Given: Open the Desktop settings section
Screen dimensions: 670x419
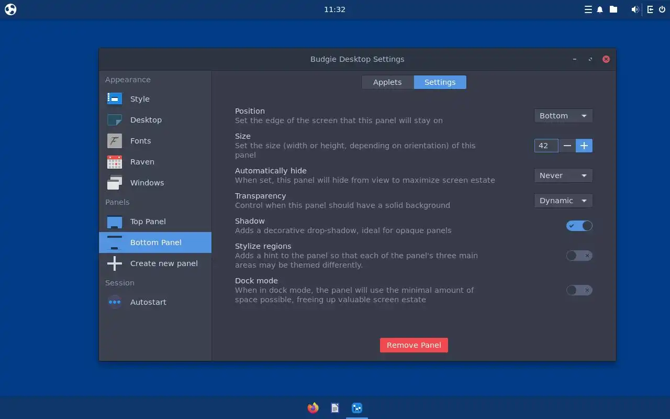Looking at the screenshot, I should (155, 120).
